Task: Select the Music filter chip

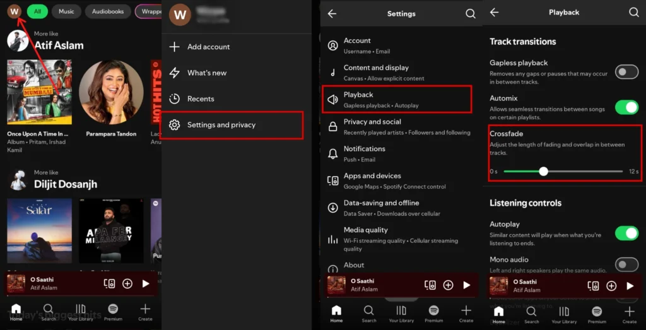Action: [66, 11]
